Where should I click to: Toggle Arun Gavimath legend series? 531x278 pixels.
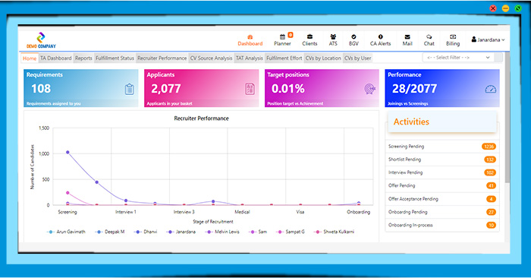coord(66,232)
